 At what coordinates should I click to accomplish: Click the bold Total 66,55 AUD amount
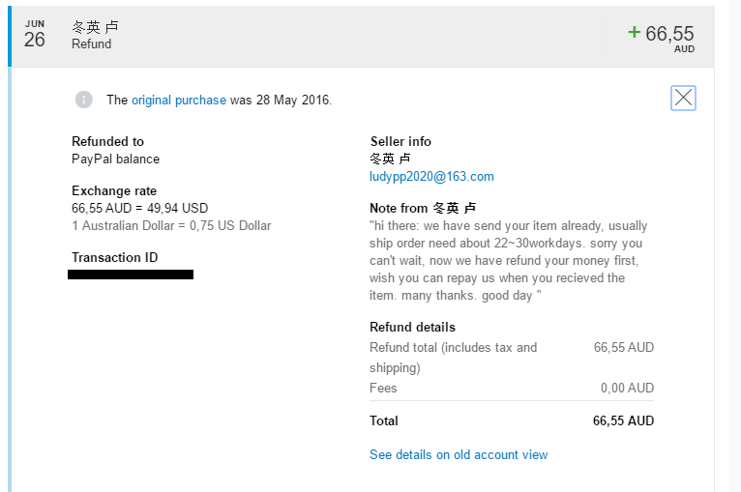(x=623, y=420)
